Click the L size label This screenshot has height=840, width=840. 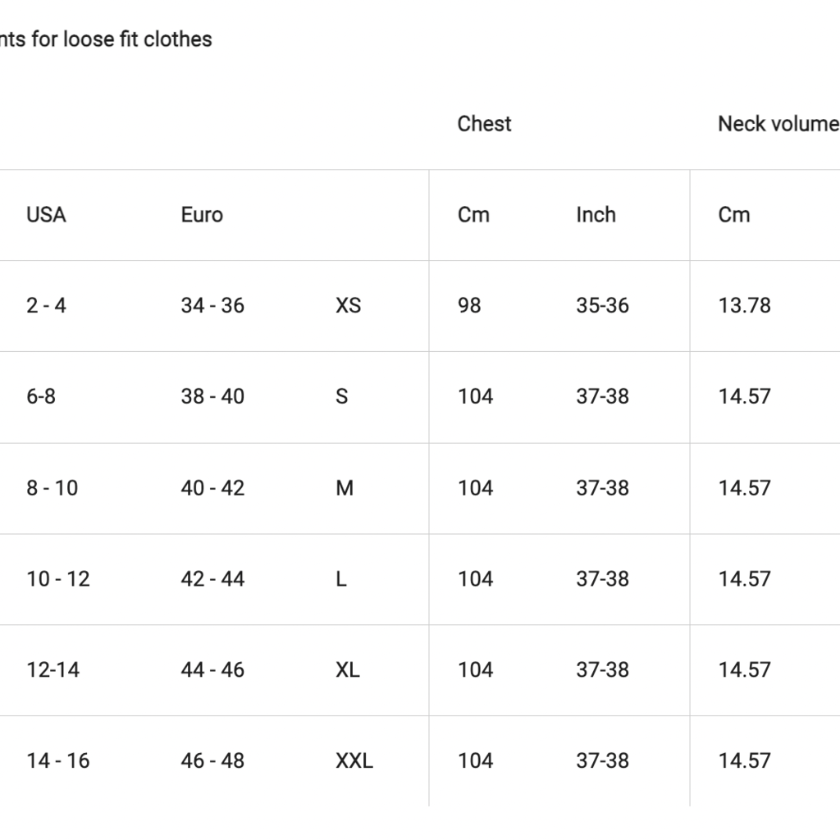pos(340,579)
